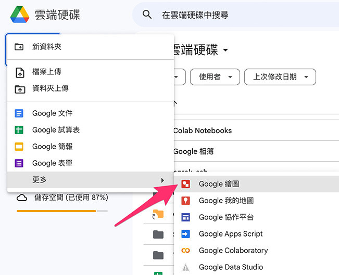Screen dimensions: 339x275
Task: Click the Google 我的地圖 pin icon
Action: (x=186, y=201)
